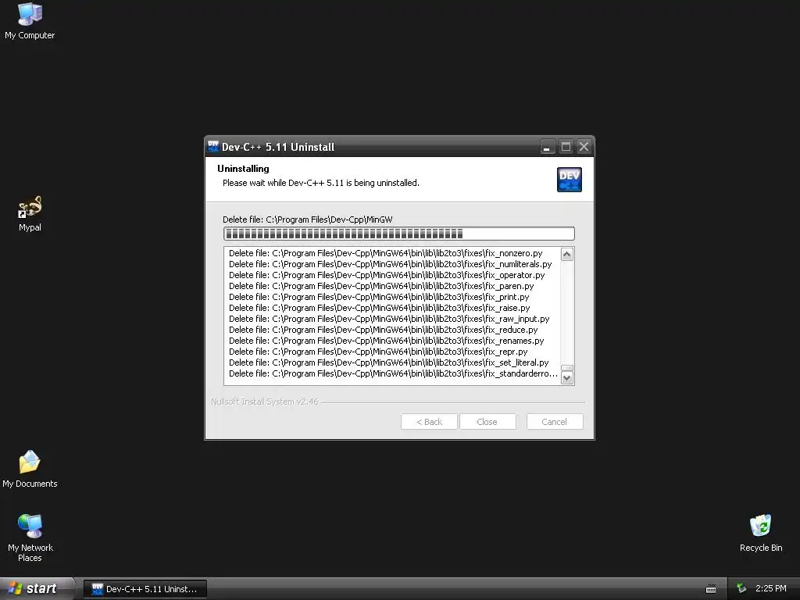This screenshot has width=800, height=600.
Task: Click the 'Uninstalling' heading text
Action: point(243,169)
